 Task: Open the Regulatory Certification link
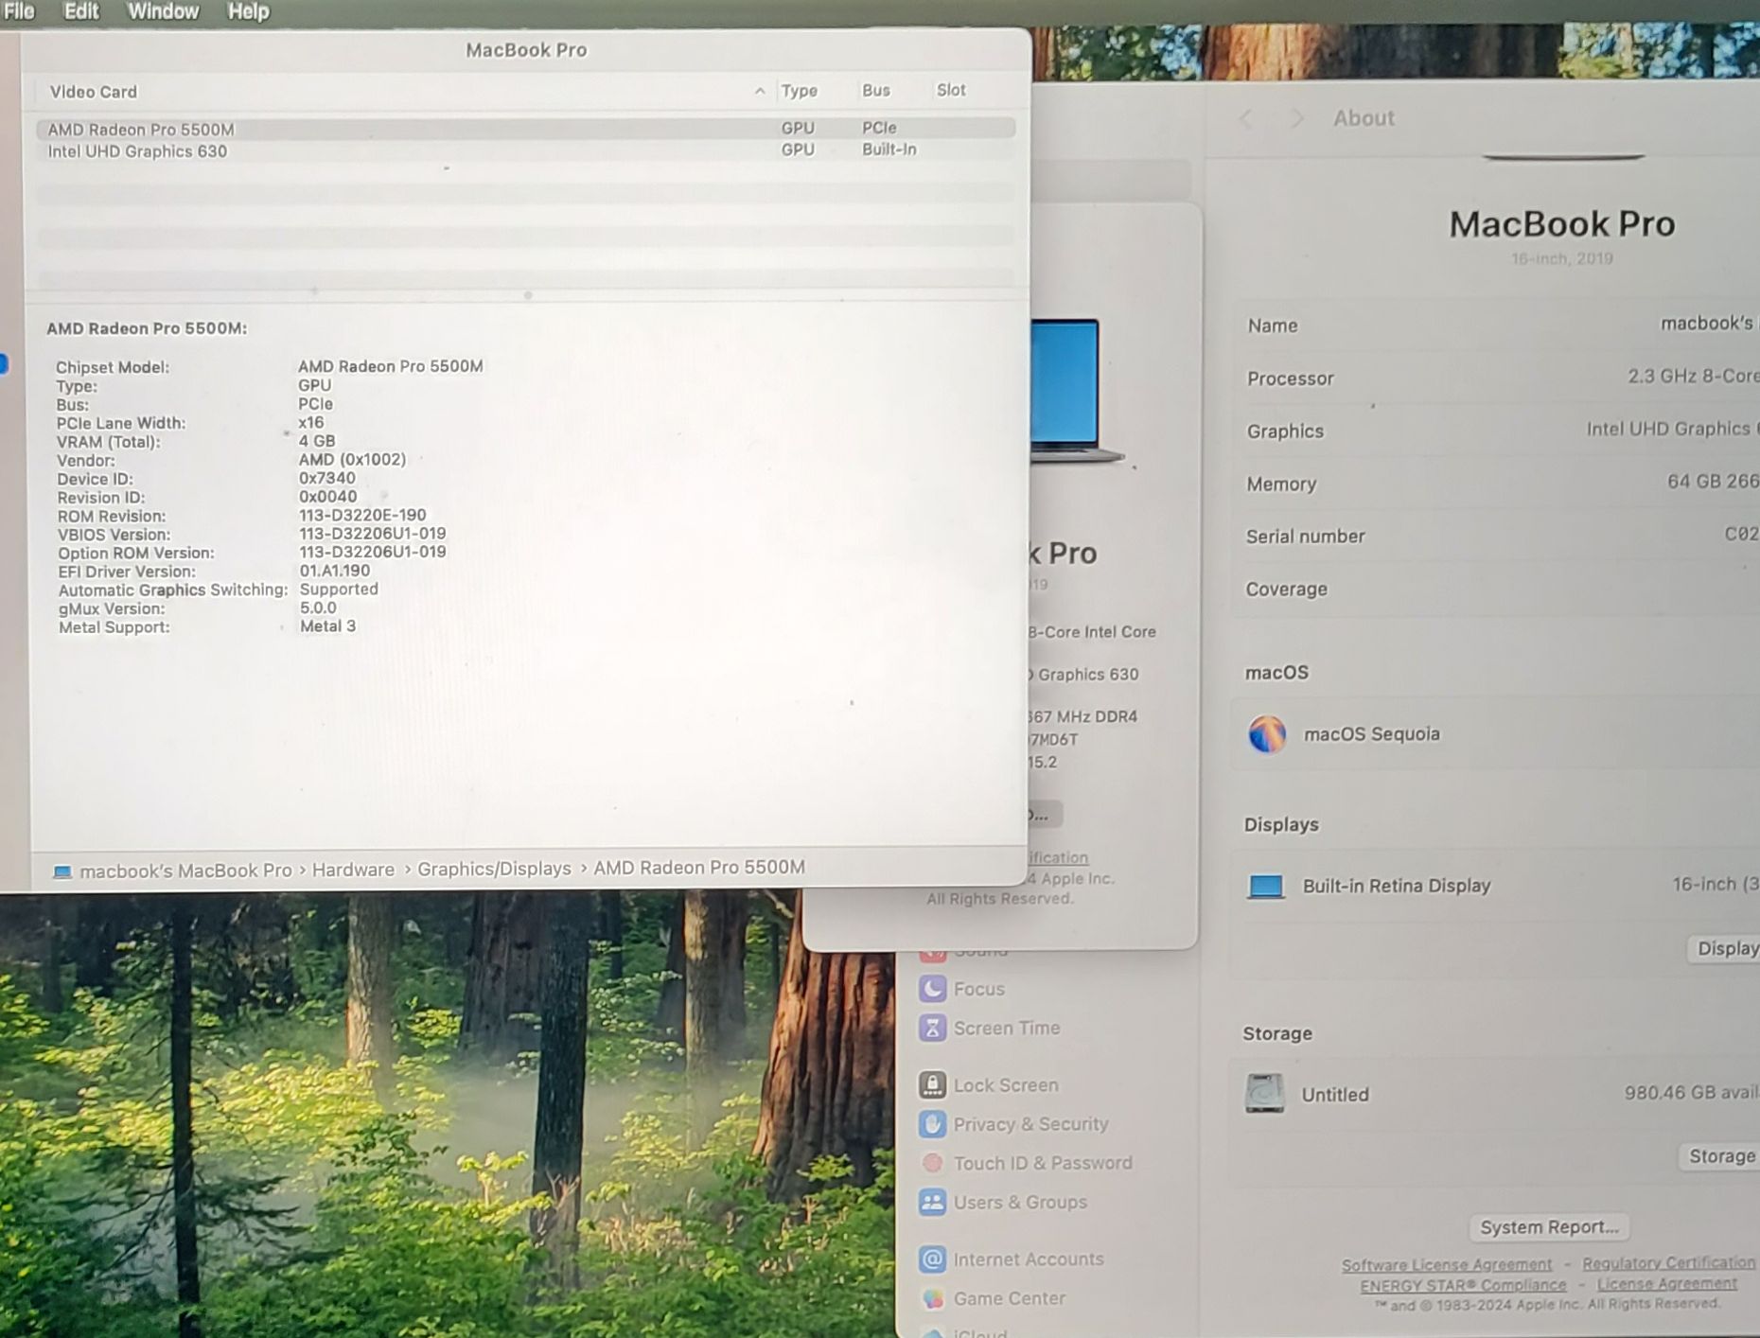click(1667, 1263)
